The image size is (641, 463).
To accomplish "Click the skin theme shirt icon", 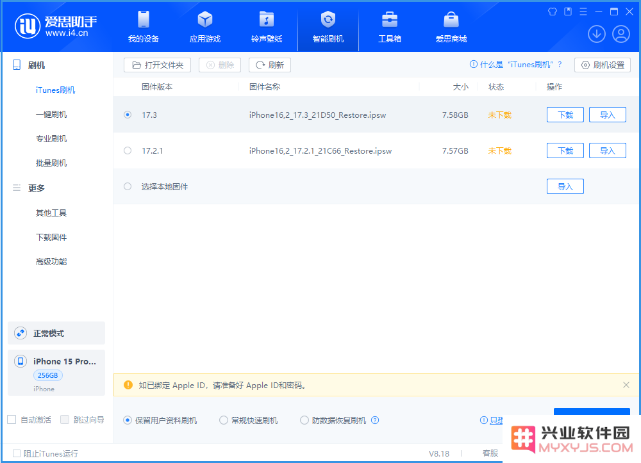I will 553,12.
